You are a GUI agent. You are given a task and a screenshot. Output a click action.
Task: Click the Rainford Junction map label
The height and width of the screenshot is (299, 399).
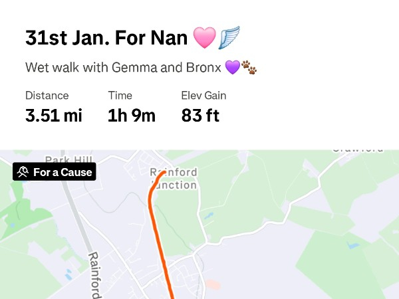coord(173,178)
